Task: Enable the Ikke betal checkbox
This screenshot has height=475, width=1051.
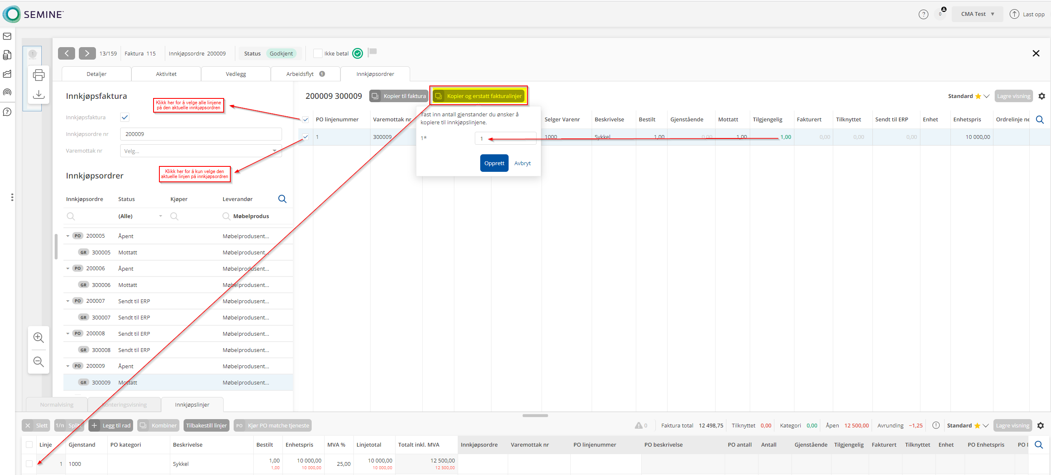Action: pos(318,53)
